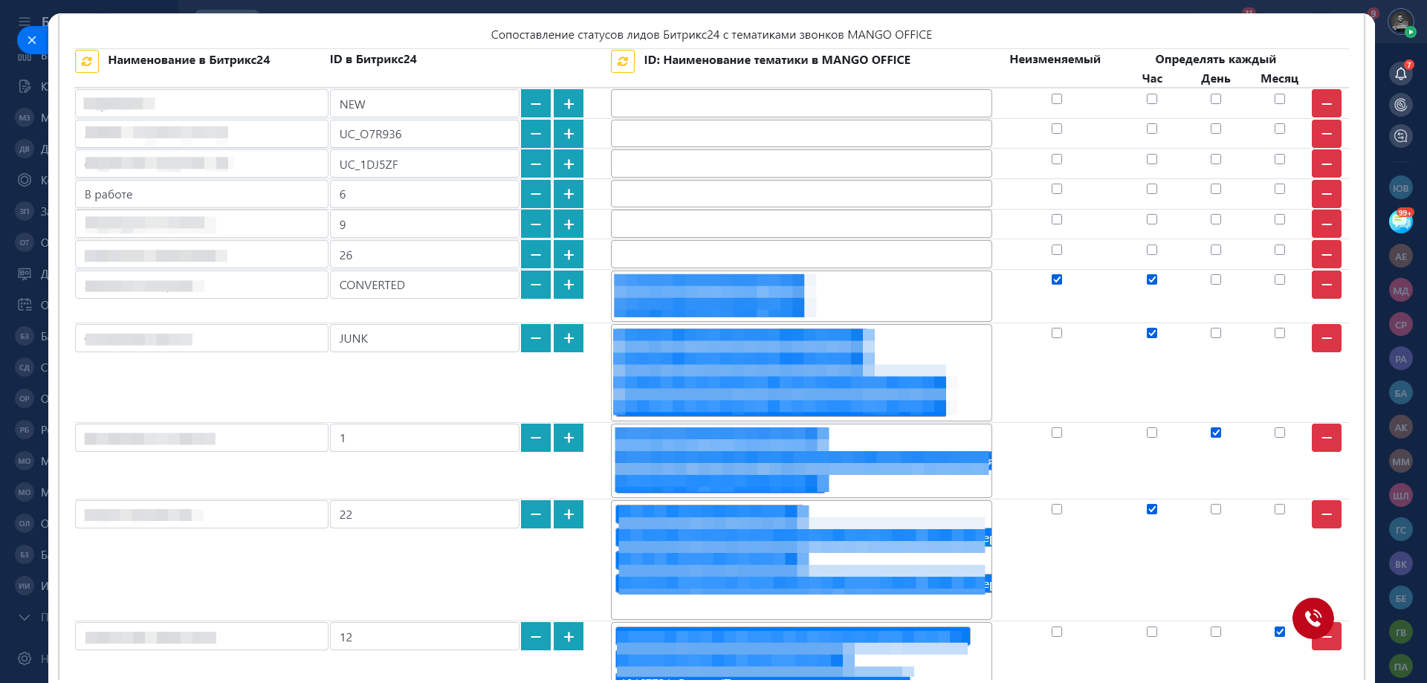Click the teal plus button in the ID 26 row

(x=569, y=255)
